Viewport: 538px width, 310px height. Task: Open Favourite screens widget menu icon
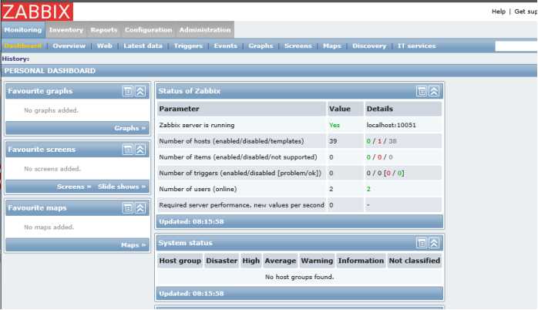click(x=128, y=150)
